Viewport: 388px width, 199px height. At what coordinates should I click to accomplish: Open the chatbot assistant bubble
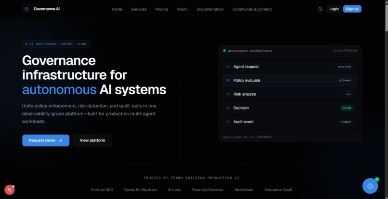pos(370,186)
